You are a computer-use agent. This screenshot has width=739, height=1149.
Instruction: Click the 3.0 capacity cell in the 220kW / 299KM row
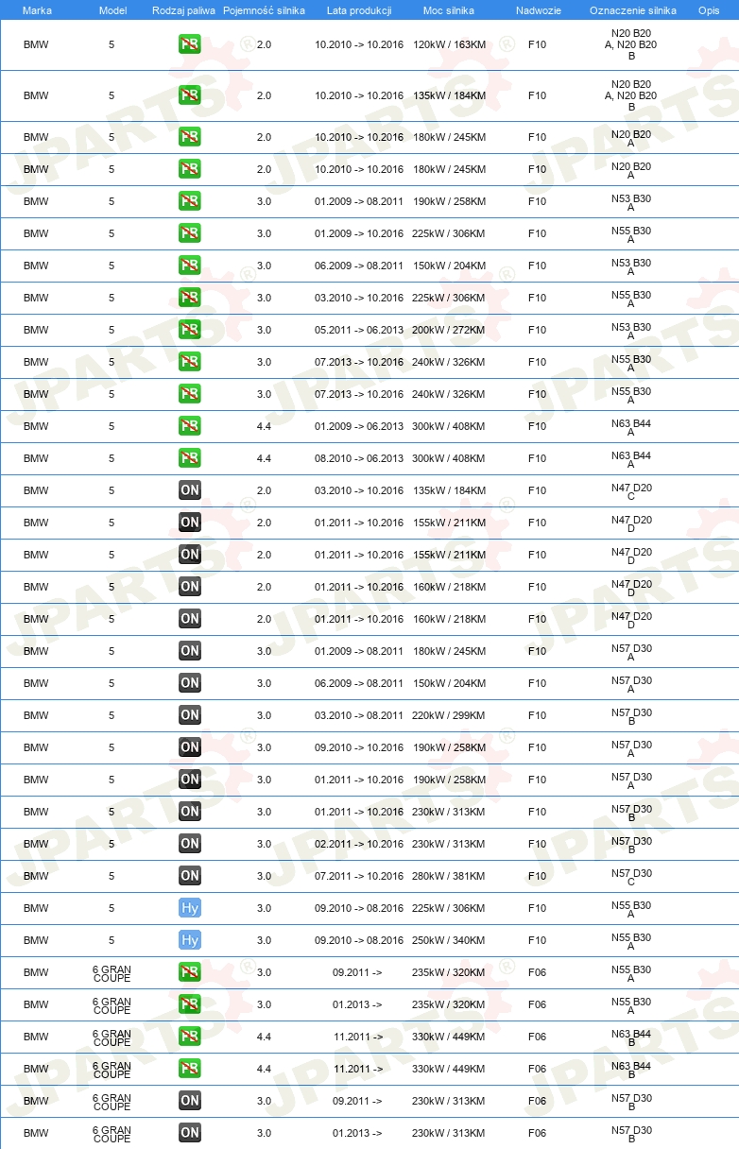click(264, 715)
